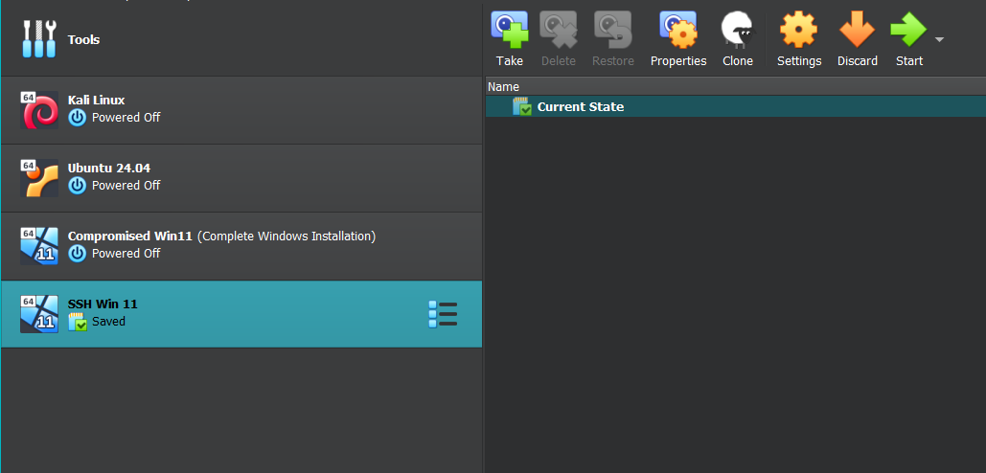Click the Clone sheep icon
Screen dimensions: 986x473
(738, 31)
